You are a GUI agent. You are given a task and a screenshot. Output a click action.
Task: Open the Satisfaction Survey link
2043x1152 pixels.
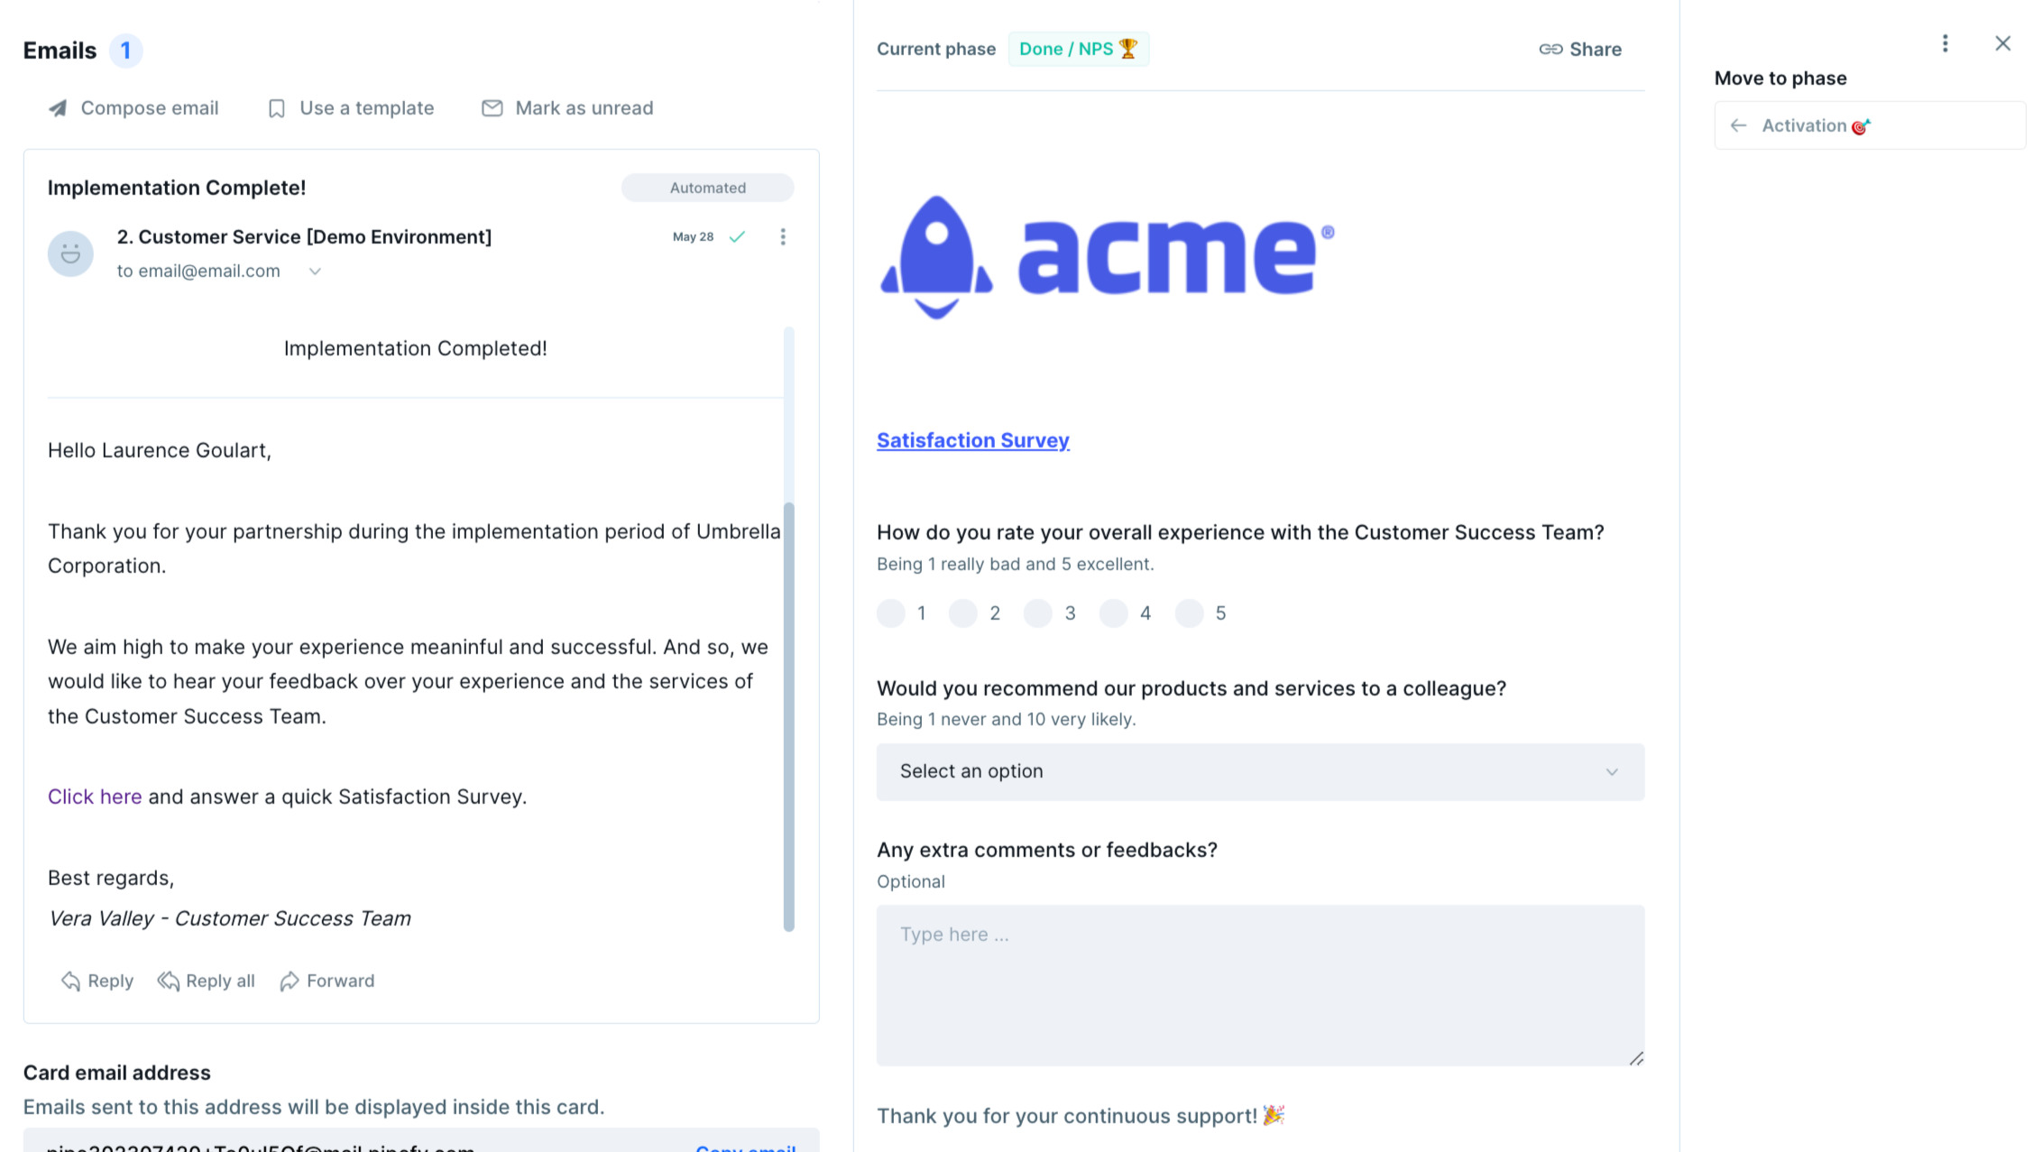coord(972,440)
